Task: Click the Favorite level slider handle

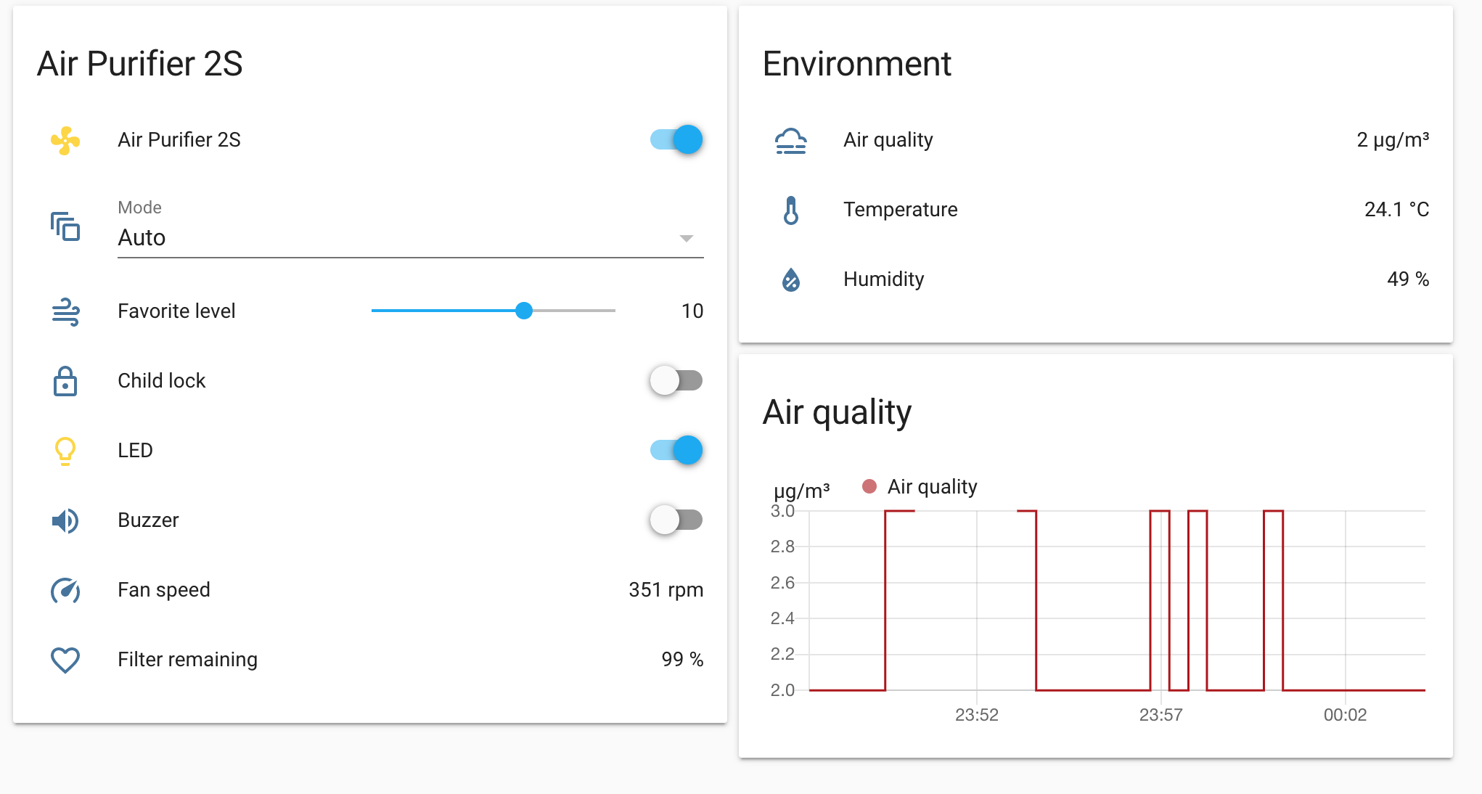Action: (524, 311)
